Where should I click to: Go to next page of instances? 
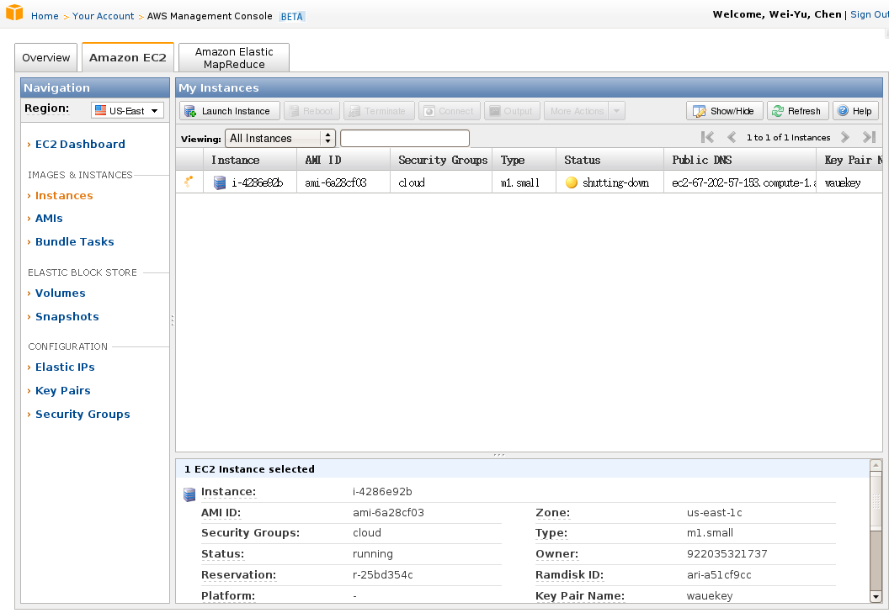[x=844, y=137]
